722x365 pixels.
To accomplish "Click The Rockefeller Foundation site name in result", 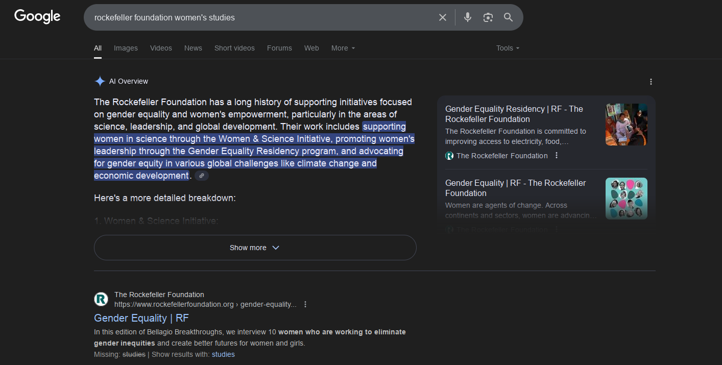I will [x=159, y=295].
